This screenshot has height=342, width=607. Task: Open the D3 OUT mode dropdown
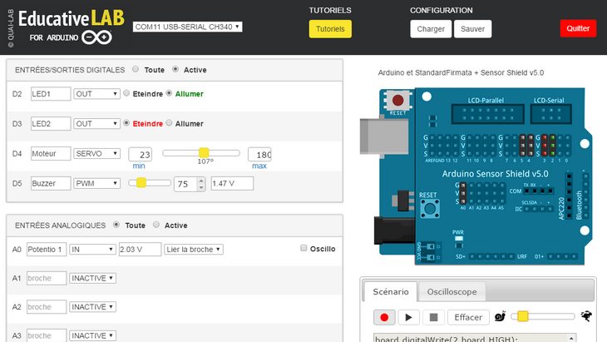point(96,123)
